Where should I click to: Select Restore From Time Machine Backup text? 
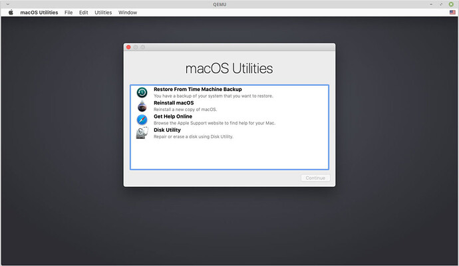coord(198,89)
